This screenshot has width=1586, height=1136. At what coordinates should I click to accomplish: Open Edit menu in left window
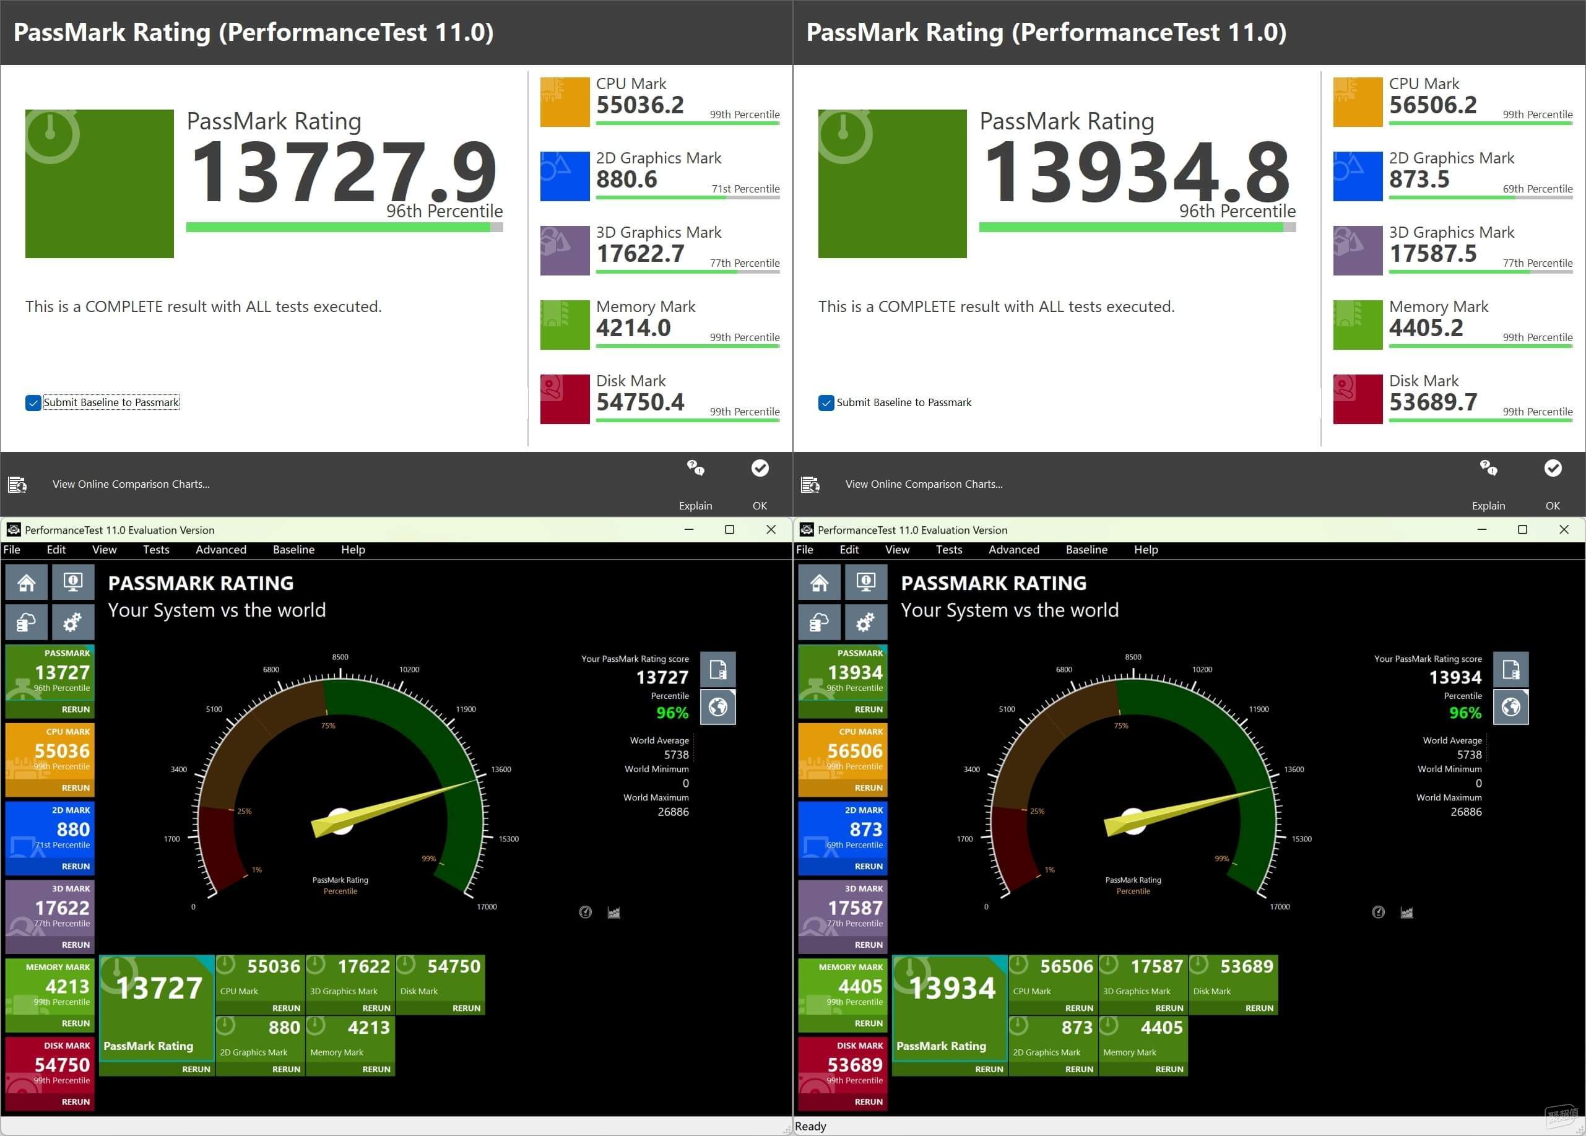pyautogui.click(x=56, y=550)
